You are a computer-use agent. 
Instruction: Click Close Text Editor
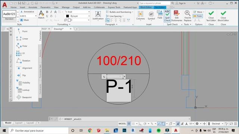click(x=211, y=16)
